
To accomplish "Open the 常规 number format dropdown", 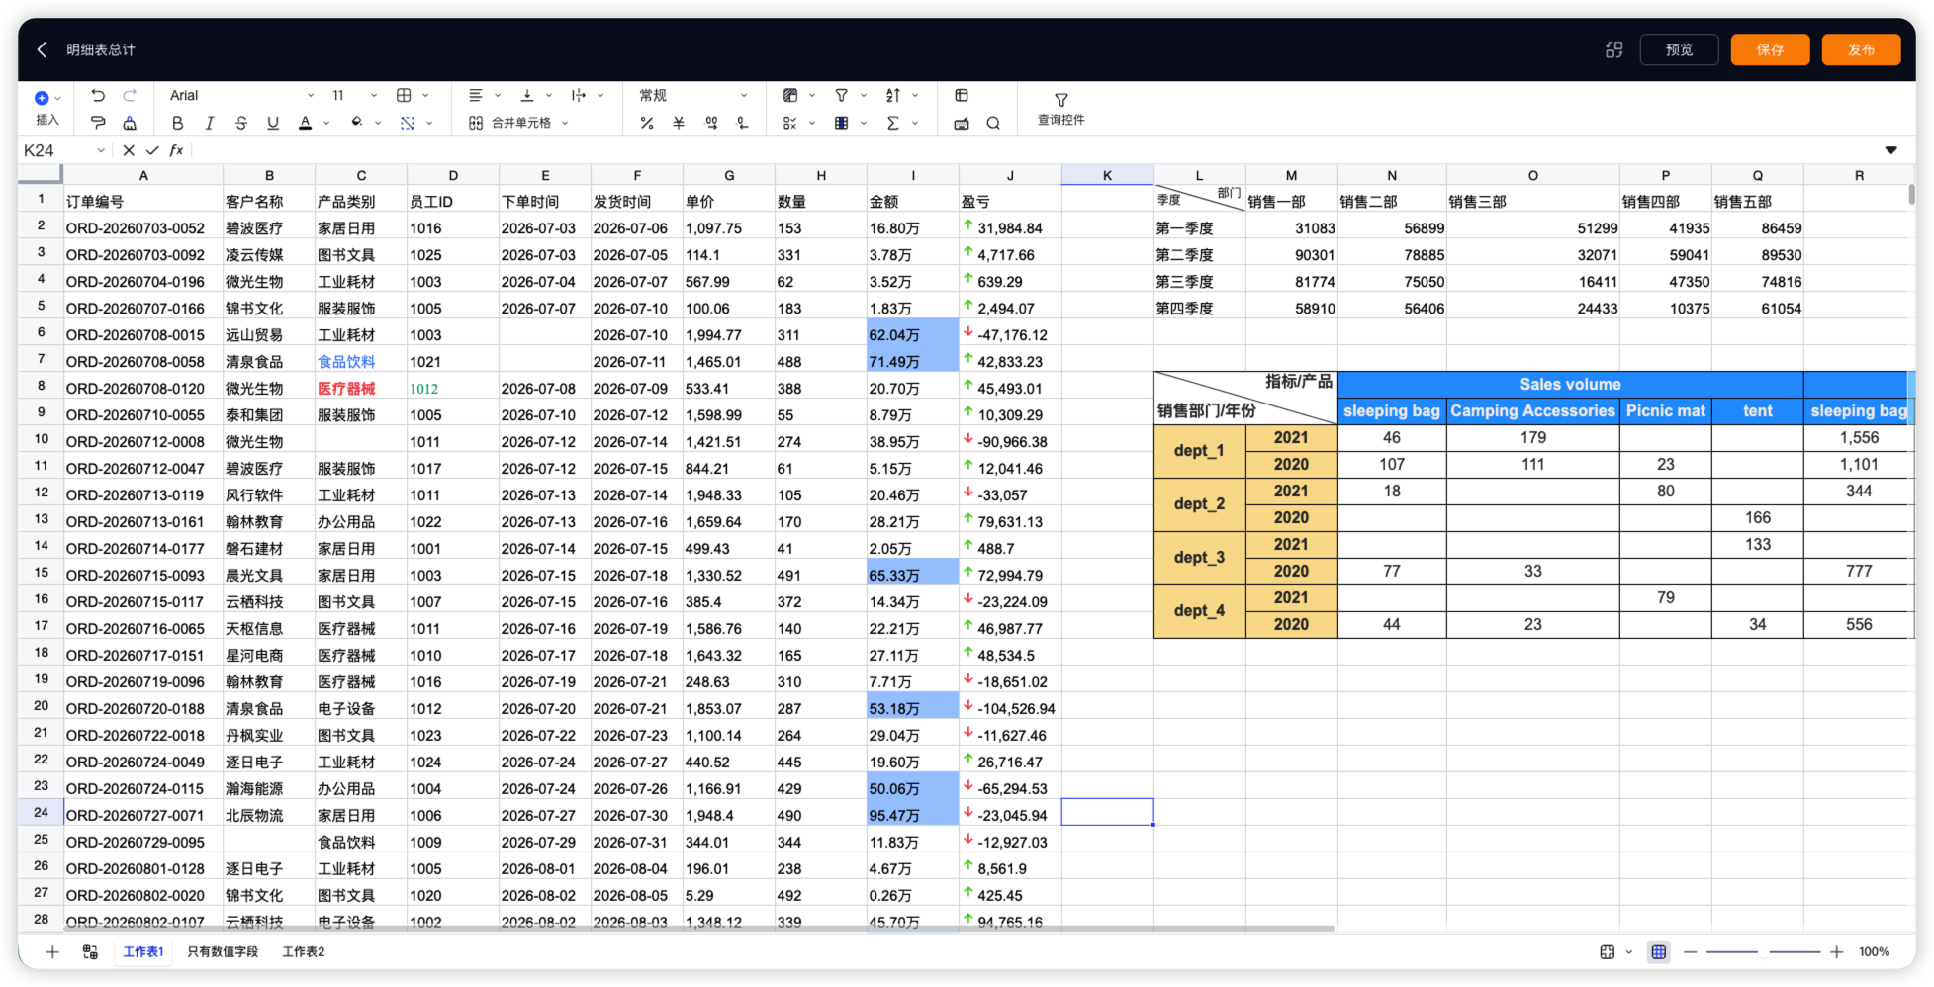I will click(x=692, y=96).
